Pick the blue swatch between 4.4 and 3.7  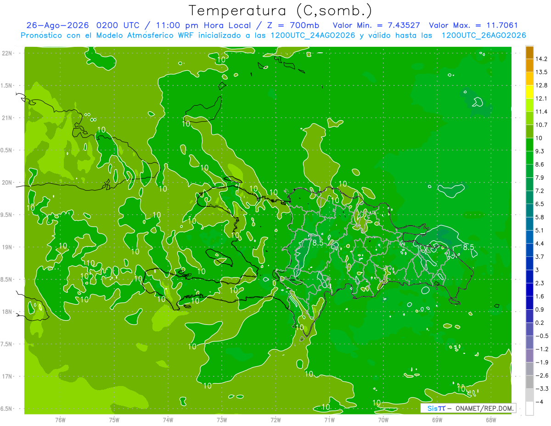pyautogui.click(x=529, y=250)
